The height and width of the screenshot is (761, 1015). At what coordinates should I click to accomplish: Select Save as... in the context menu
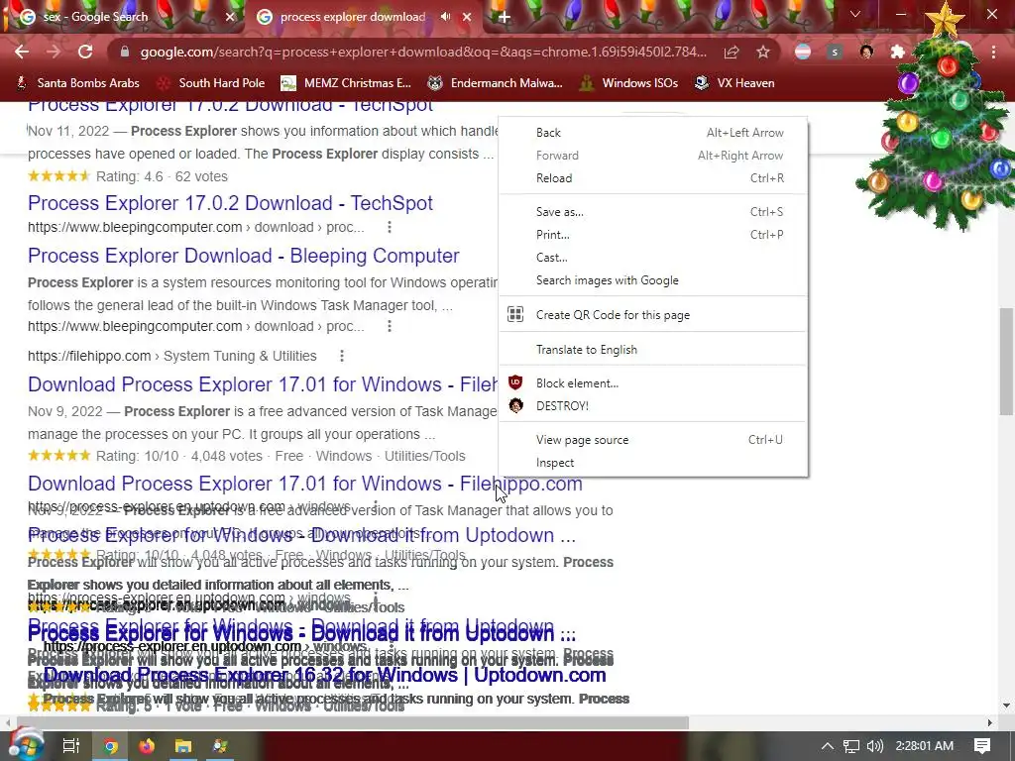[x=653, y=212]
